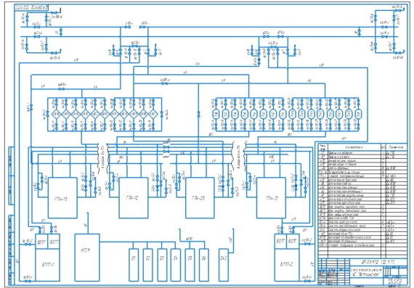The height and width of the screenshot is (288, 414).
Task: Click the legend table header row
Action: (362, 147)
